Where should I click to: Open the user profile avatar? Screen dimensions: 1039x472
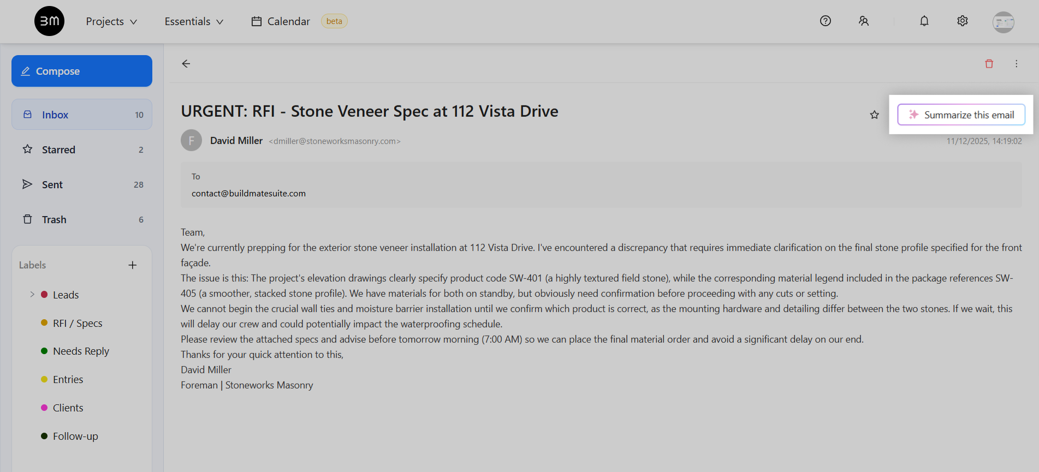[1003, 22]
